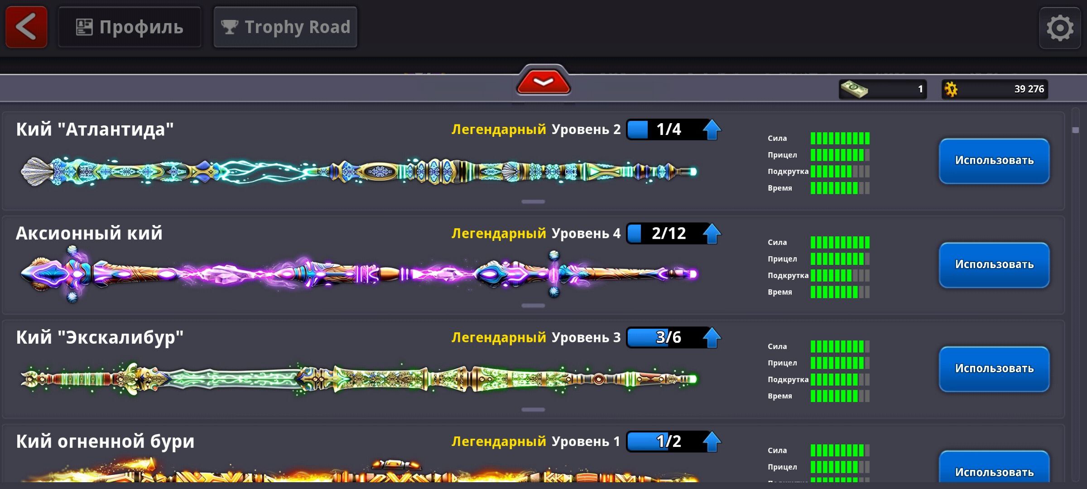
Task: Tap the cash stack icon
Action: [854, 89]
